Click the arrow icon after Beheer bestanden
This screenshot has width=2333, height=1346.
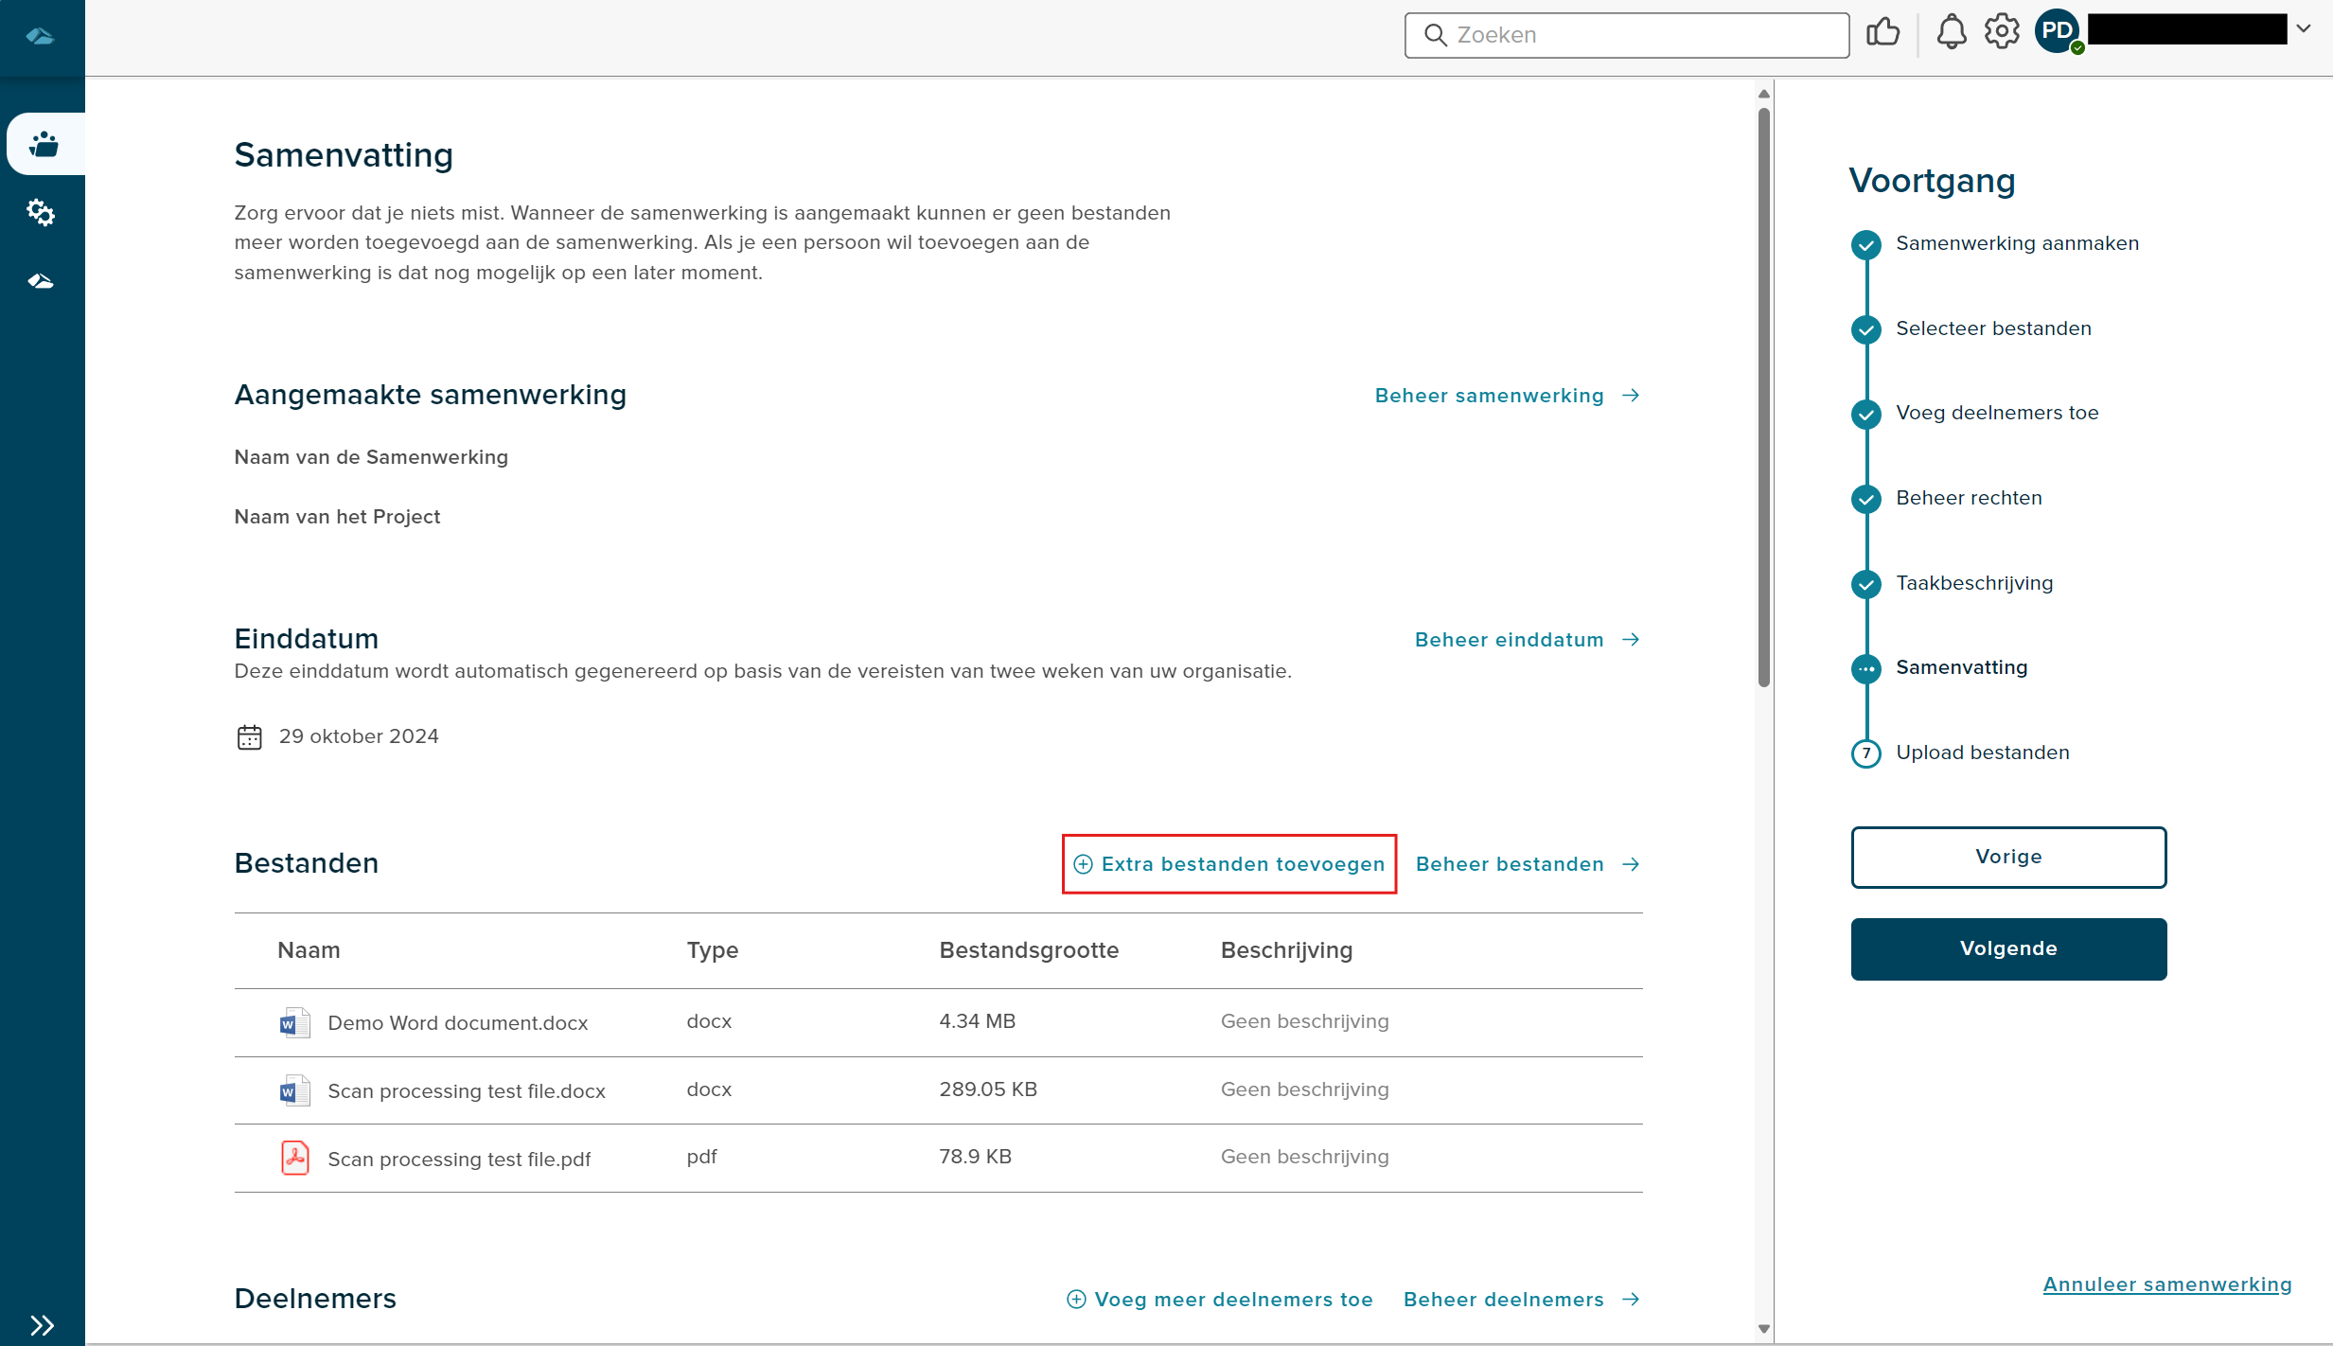(x=1631, y=864)
